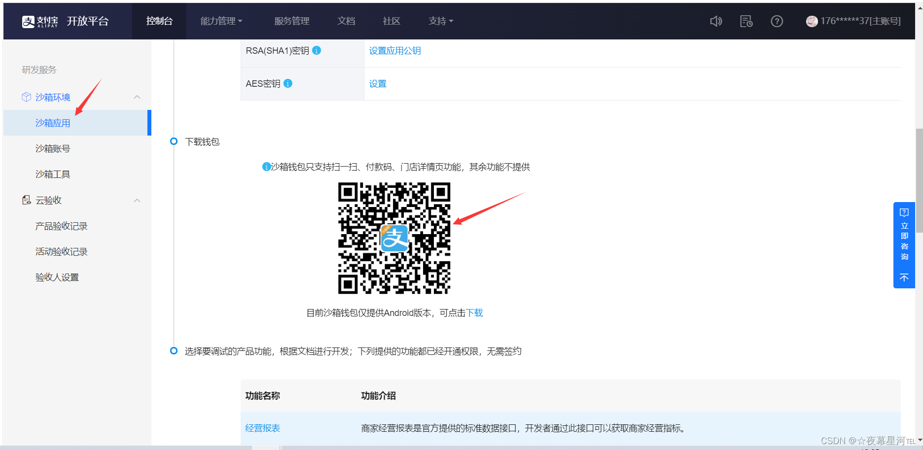Click the 下载钱包 step heading
The height and width of the screenshot is (450, 923).
pyautogui.click(x=202, y=142)
